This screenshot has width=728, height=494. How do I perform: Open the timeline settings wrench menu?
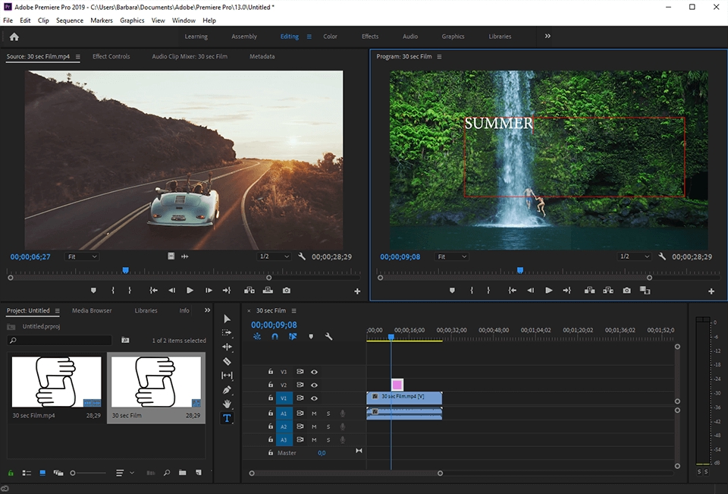[328, 336]
